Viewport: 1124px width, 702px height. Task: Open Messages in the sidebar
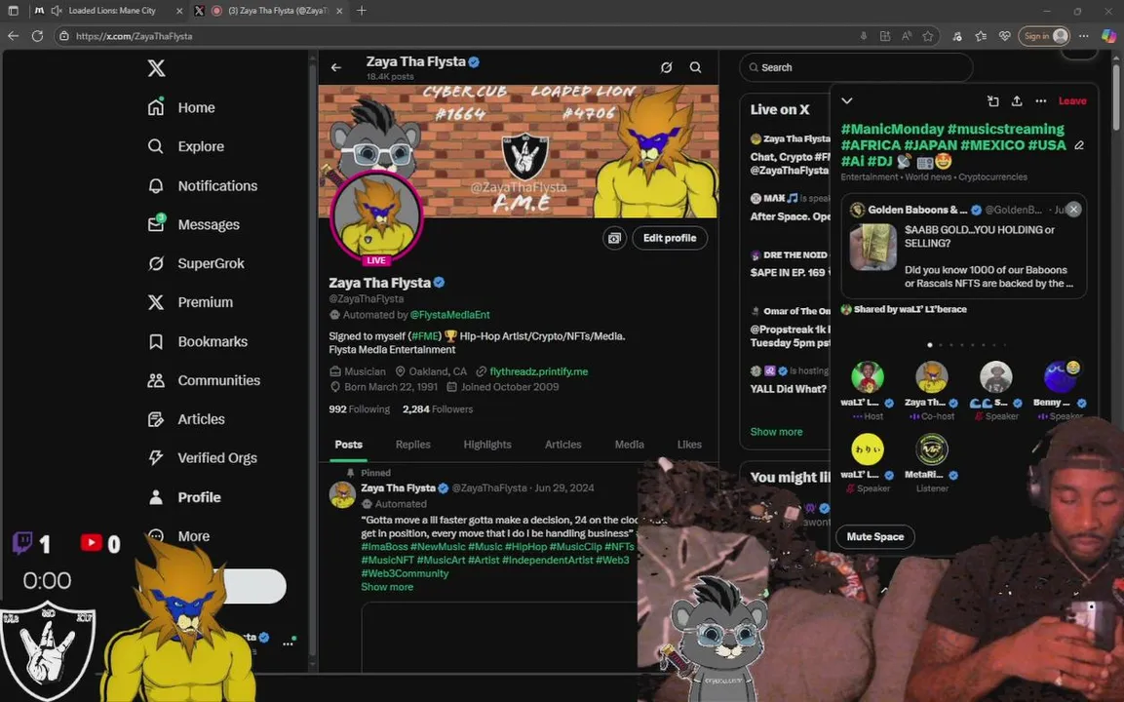click(194, 224)
